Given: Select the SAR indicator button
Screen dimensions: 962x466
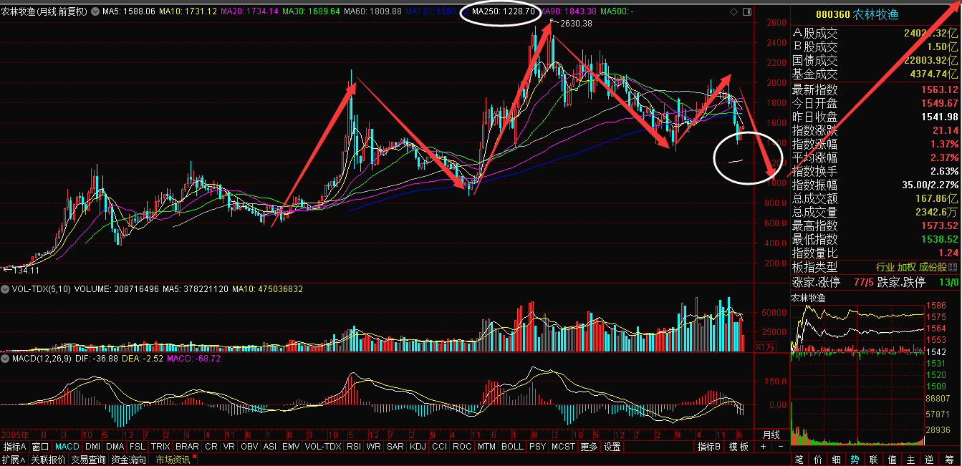Looking at the screenshot, I should coord(395,447).
